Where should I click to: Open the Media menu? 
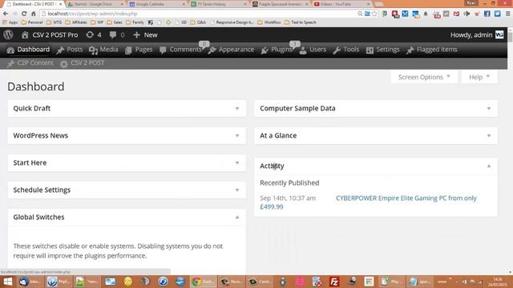coord(103,50)
